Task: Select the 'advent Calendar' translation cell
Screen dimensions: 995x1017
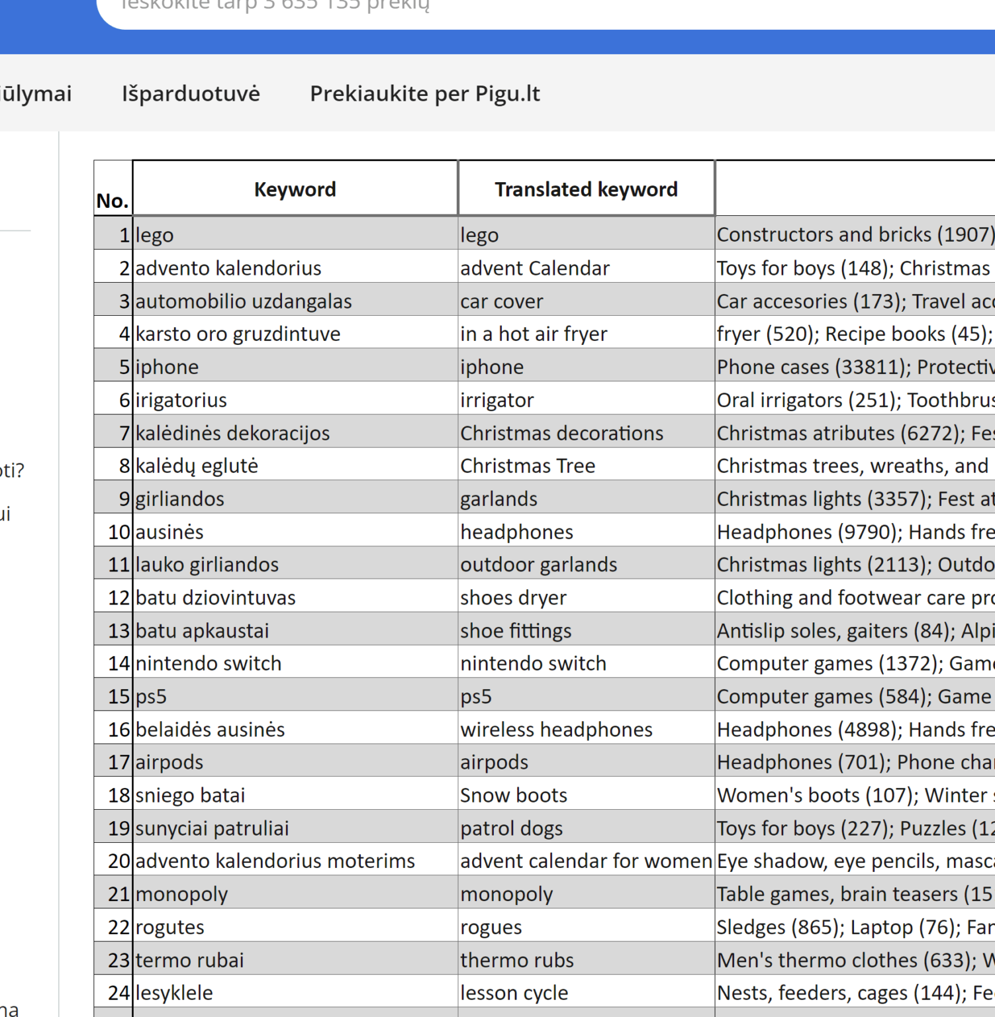Action: coord(586,266)
